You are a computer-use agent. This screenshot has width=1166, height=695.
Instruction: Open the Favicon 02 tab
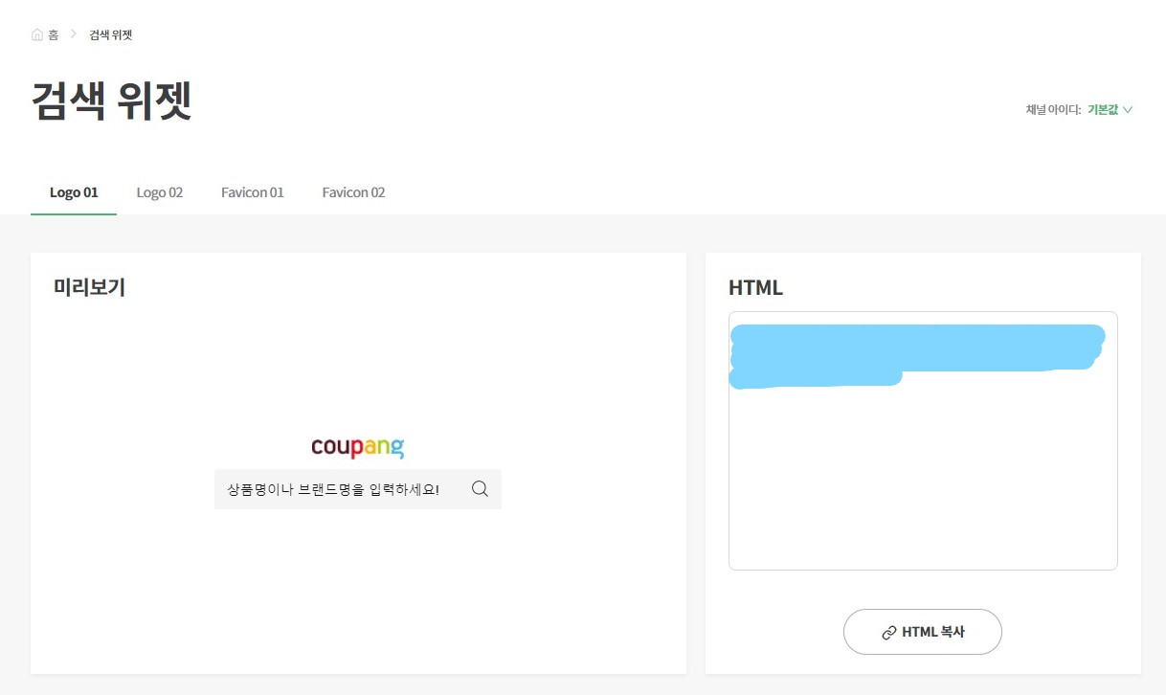353,192
